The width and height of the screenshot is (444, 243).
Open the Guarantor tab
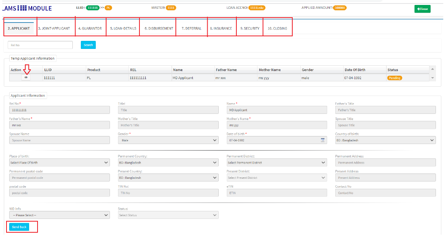tap(90, 28)
